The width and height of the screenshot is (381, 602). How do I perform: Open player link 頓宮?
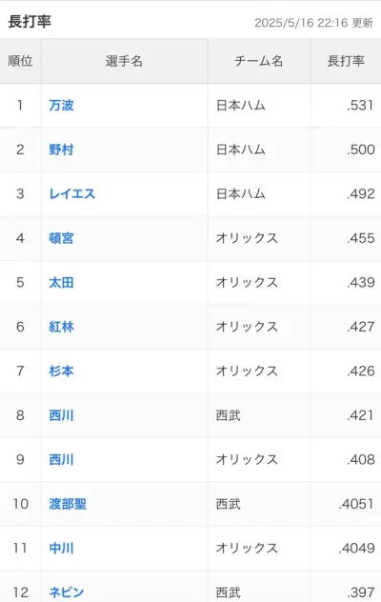coord(61,238)
